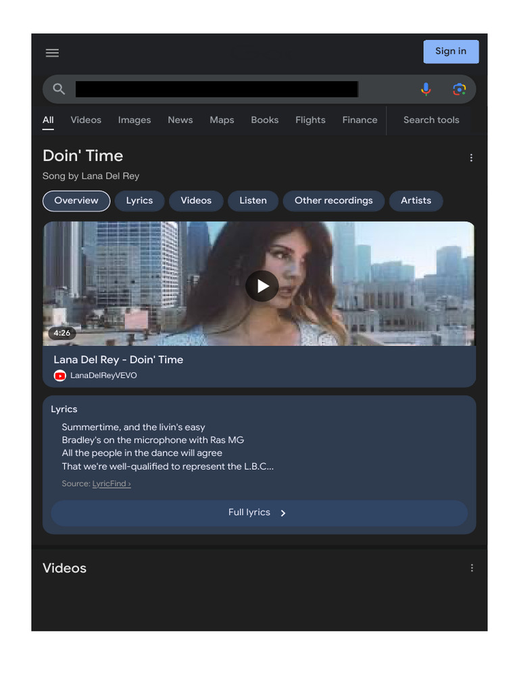Image resolution: width=519 pixels, height=693 pixels.
Task: Switch to the Maps tab
Action: (222, 120)
